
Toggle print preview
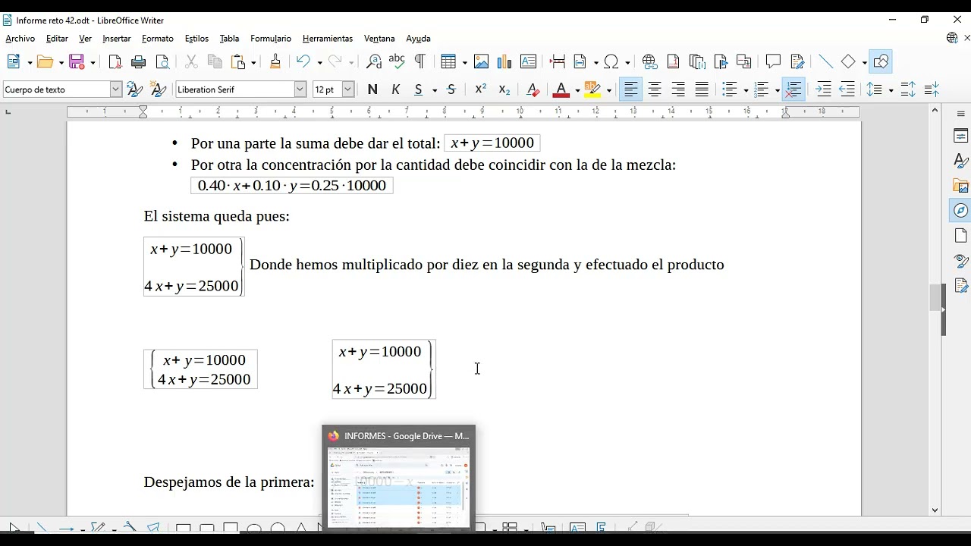pyautogui.click(x=162, y=62)
